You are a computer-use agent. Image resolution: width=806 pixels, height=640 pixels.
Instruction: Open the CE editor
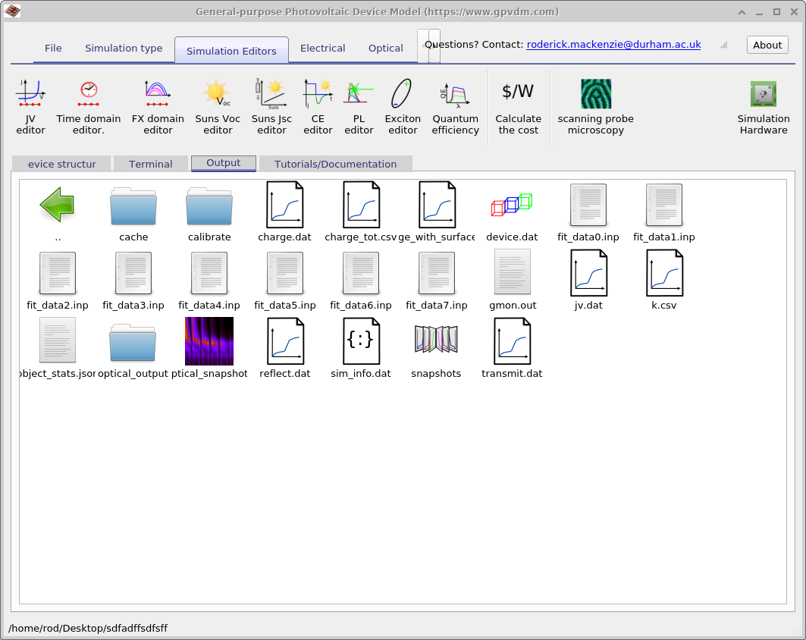[x=318, y=106]
